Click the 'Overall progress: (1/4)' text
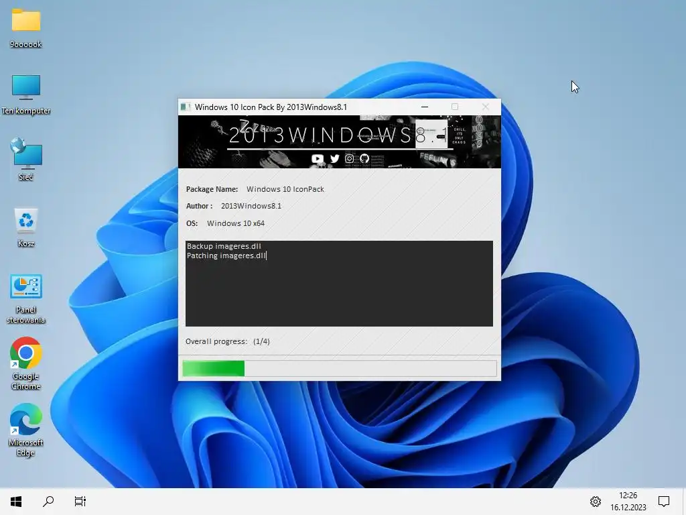This screenshot has height=515, width=686. 228,341
